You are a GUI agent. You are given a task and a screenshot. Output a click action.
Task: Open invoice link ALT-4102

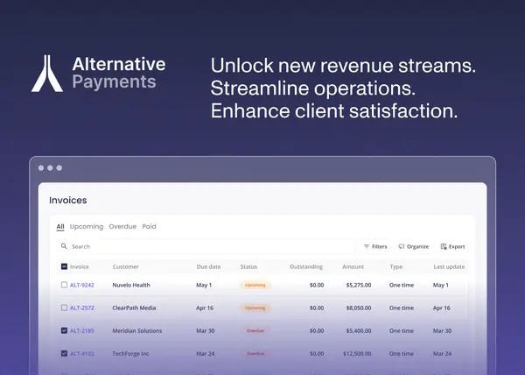(x=82, y=353)
